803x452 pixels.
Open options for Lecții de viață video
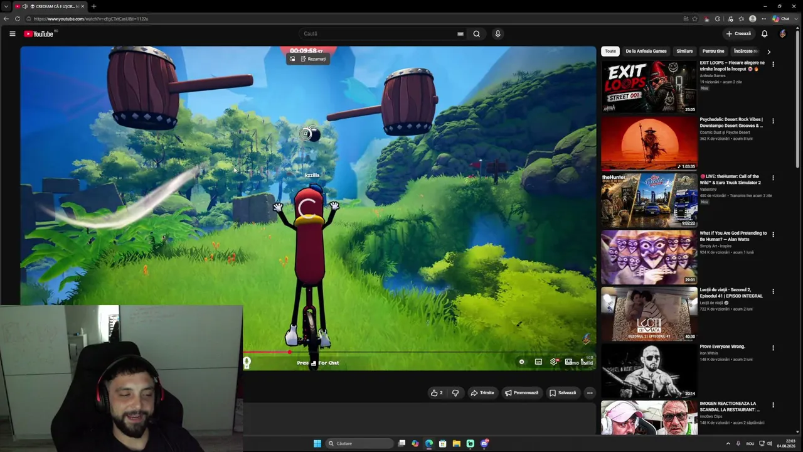pos(773,291)
